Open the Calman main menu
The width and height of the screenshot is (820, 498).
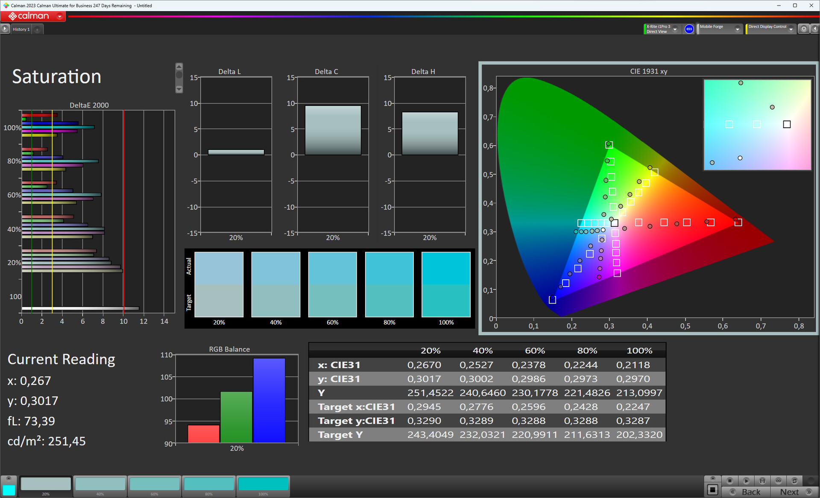click(60, 16)
